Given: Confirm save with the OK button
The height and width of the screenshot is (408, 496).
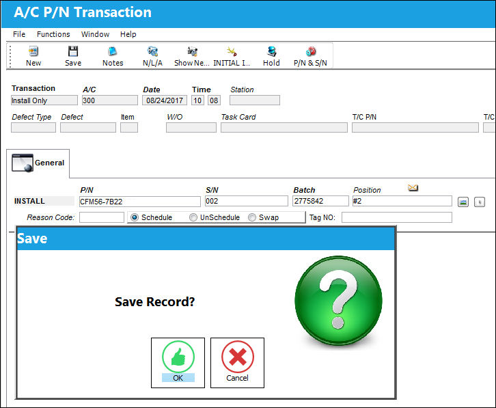Looking at the screenshot, I should pos(178,363).
